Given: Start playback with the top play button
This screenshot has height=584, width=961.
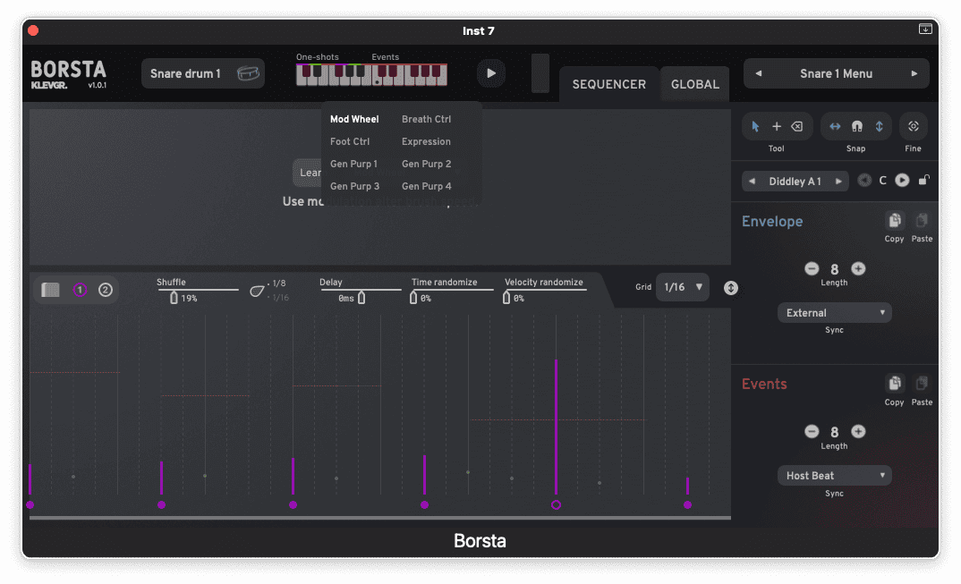Looking at the screenshot, I should point(491,73).
